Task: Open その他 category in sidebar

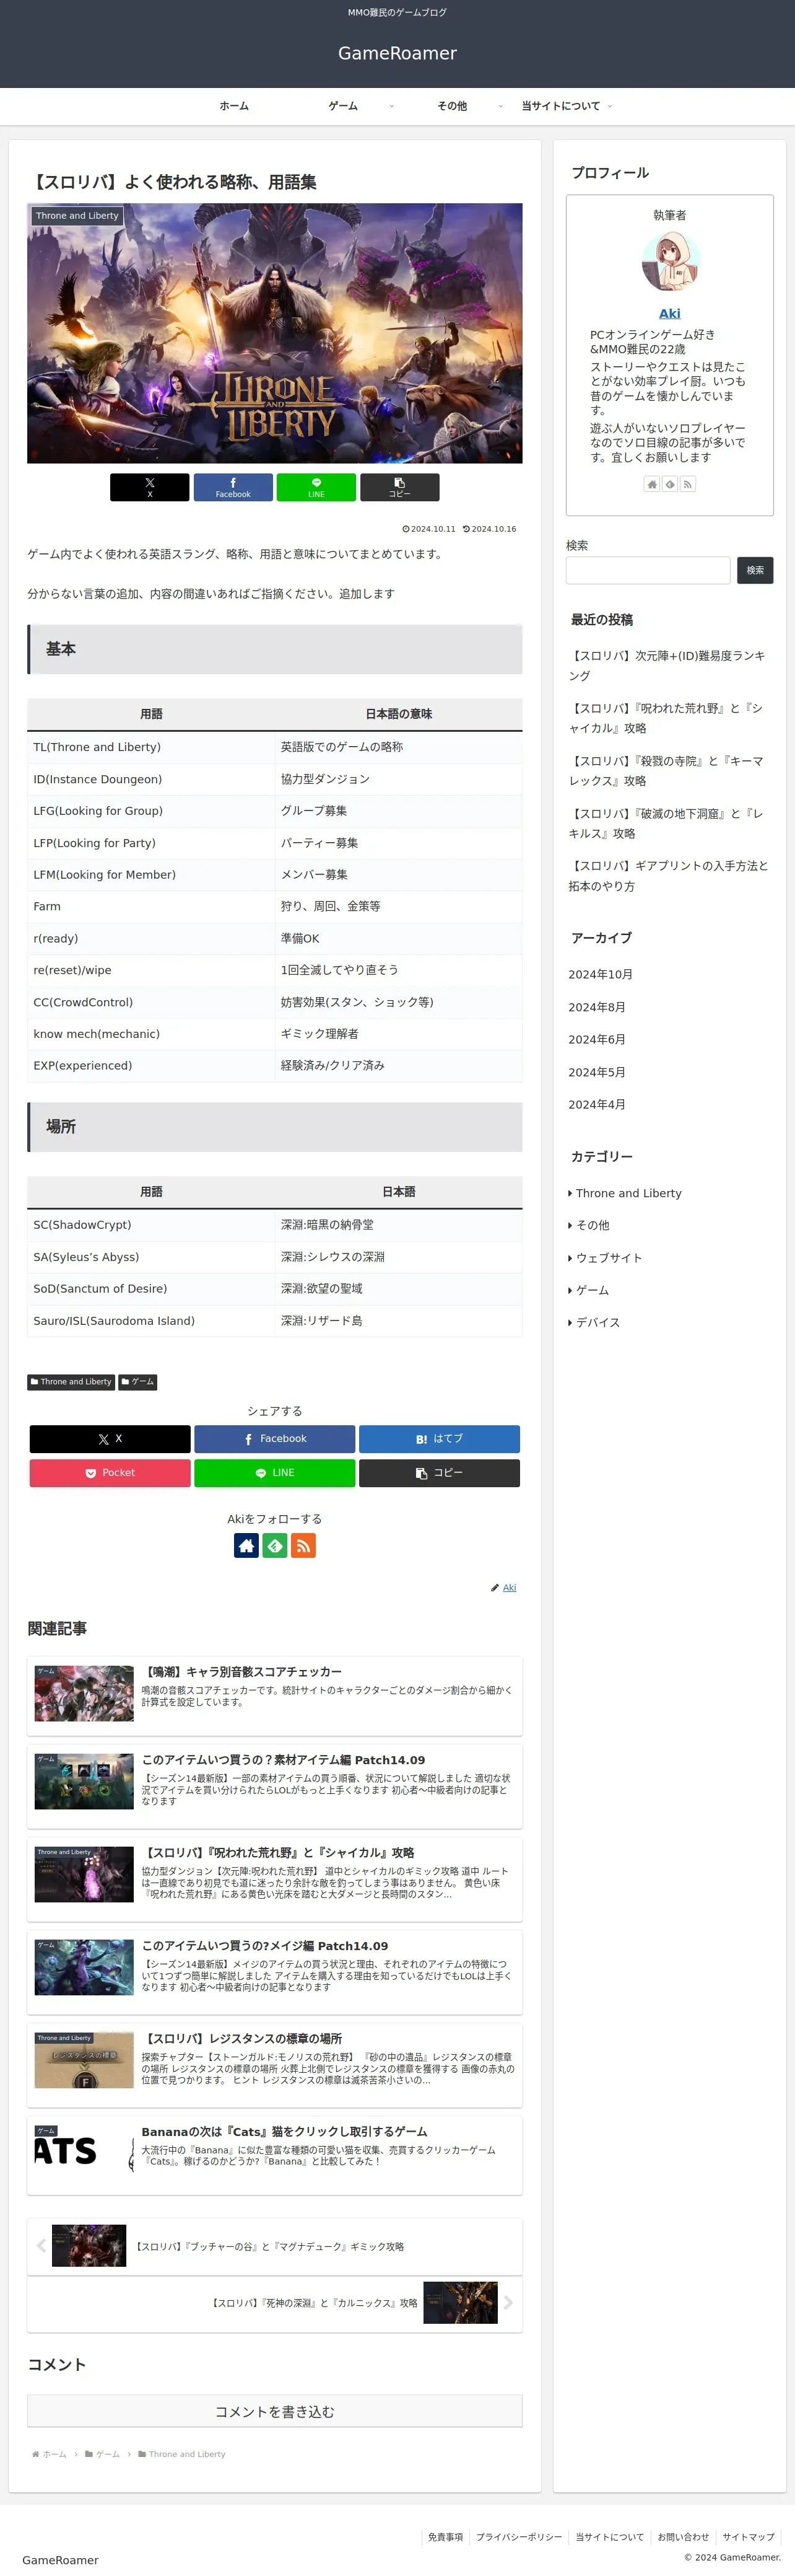Action: click(x=589, y=1225)
